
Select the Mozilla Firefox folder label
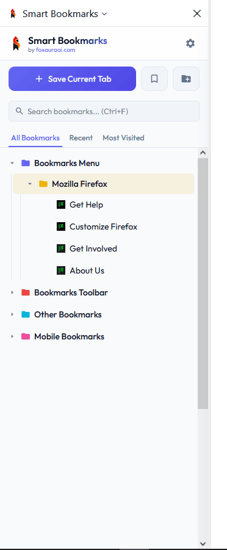click(x=80, y=184)
